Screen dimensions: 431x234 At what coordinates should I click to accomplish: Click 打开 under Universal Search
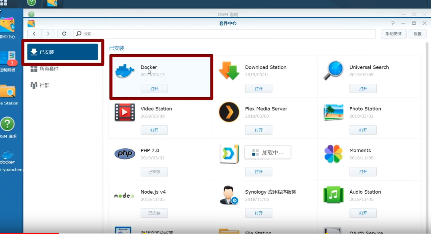coord(363,88)
